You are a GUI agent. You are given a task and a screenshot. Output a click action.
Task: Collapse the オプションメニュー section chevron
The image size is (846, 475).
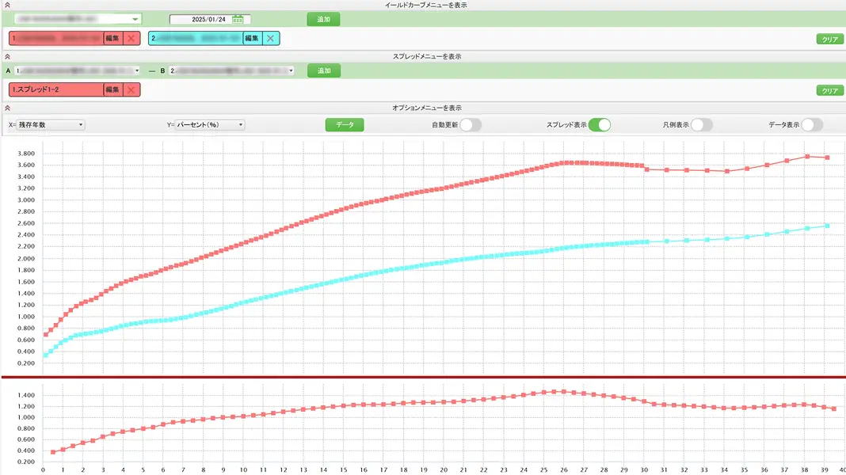pyautogui.click(x=7, y=108)
